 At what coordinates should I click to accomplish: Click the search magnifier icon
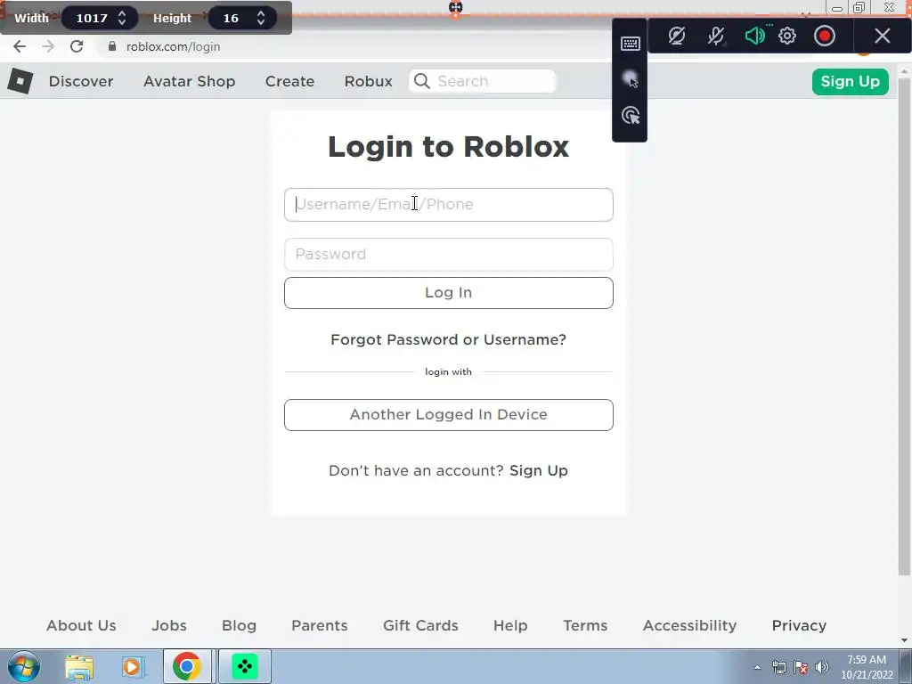422,81
